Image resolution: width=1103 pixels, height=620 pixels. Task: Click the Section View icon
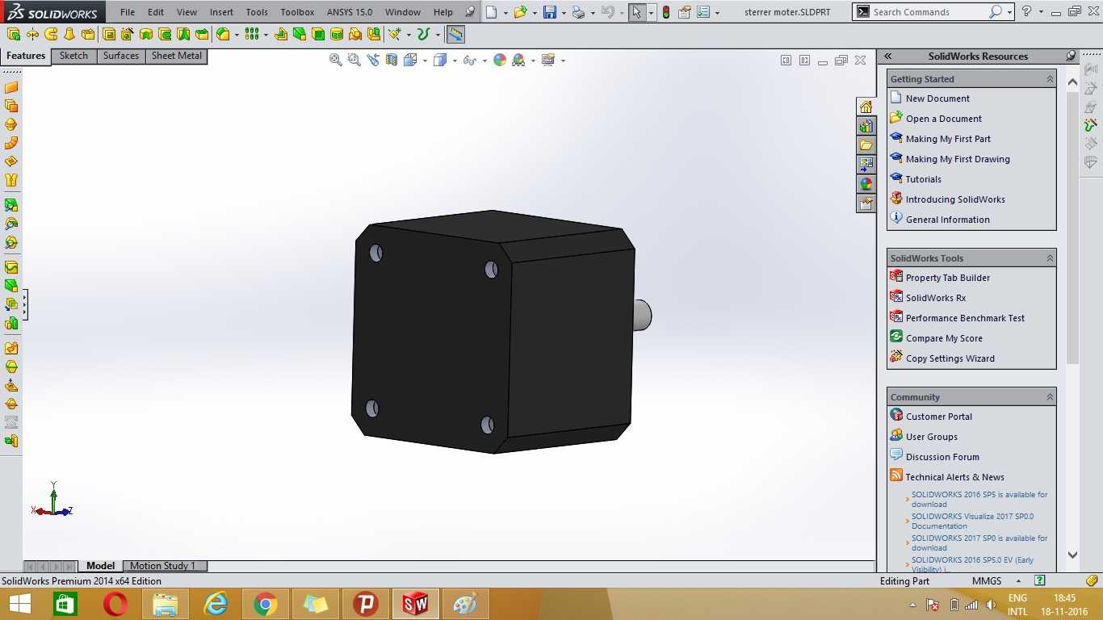392,60
